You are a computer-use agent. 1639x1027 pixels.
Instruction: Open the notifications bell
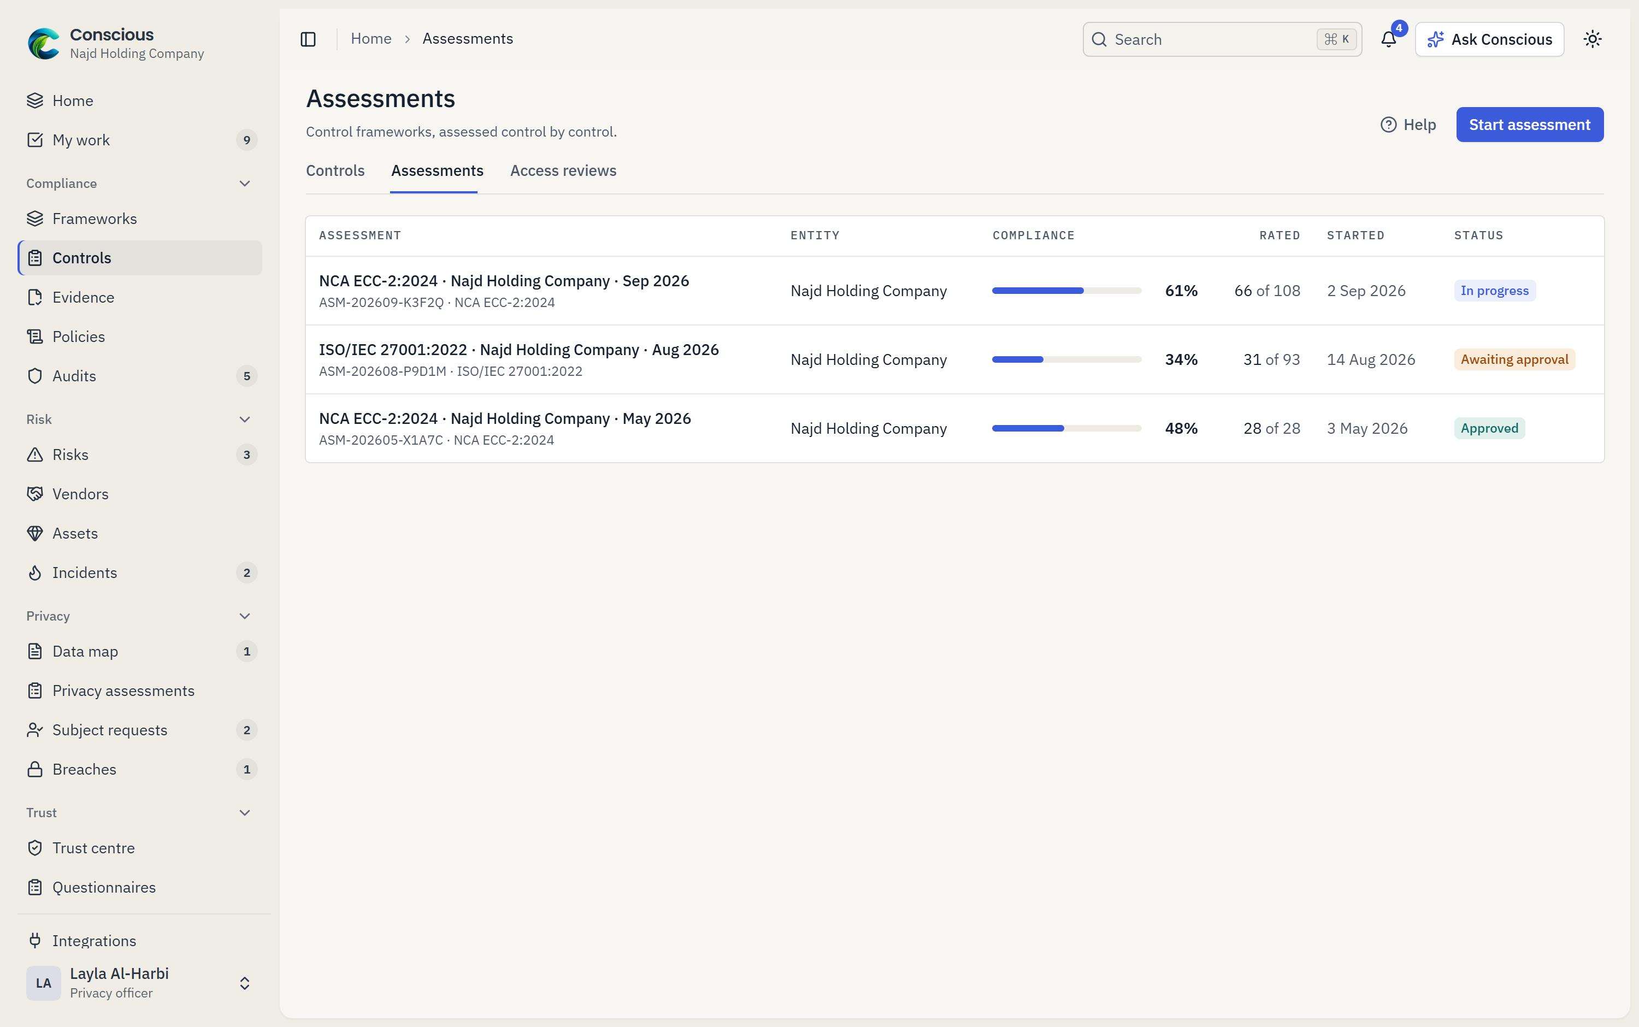tap(1388, 39)
